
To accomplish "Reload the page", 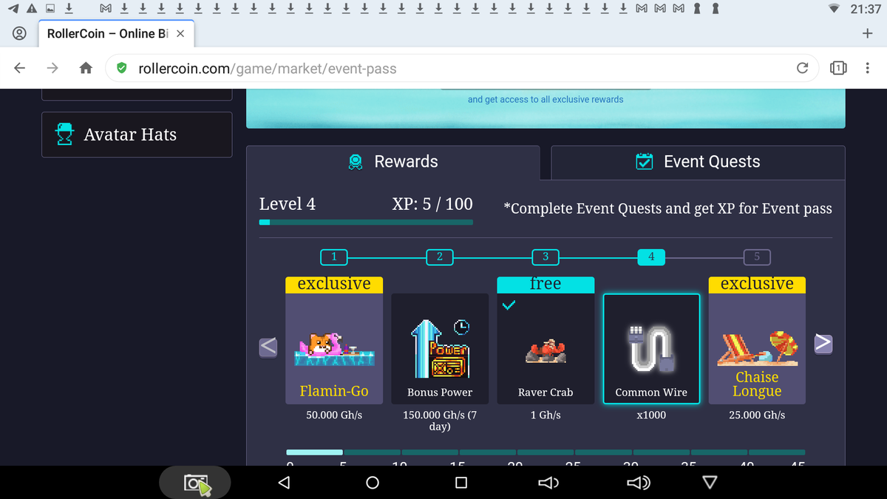I will pyautogui.click(x=802, y=69).
